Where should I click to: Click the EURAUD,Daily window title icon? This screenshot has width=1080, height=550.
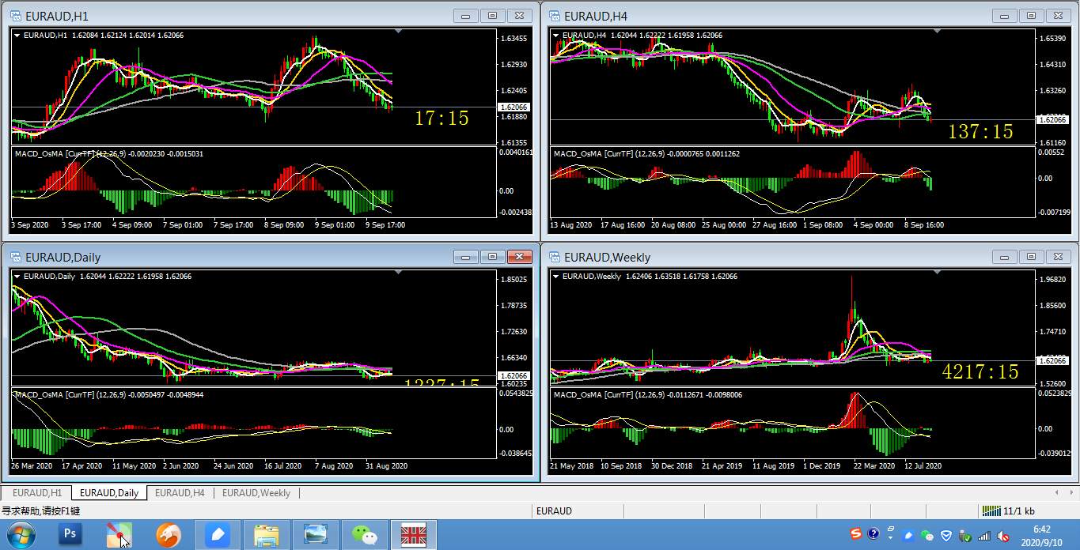coord(15,257)
